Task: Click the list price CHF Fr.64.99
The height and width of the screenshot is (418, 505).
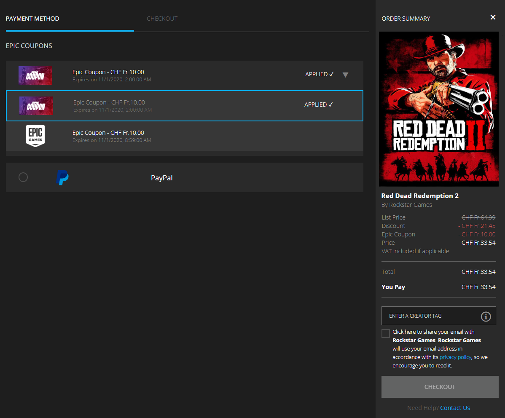Action: point(478,217)
